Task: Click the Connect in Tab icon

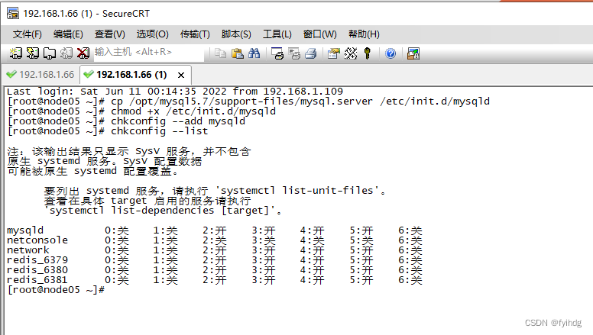Action: [x=49, y=53]
